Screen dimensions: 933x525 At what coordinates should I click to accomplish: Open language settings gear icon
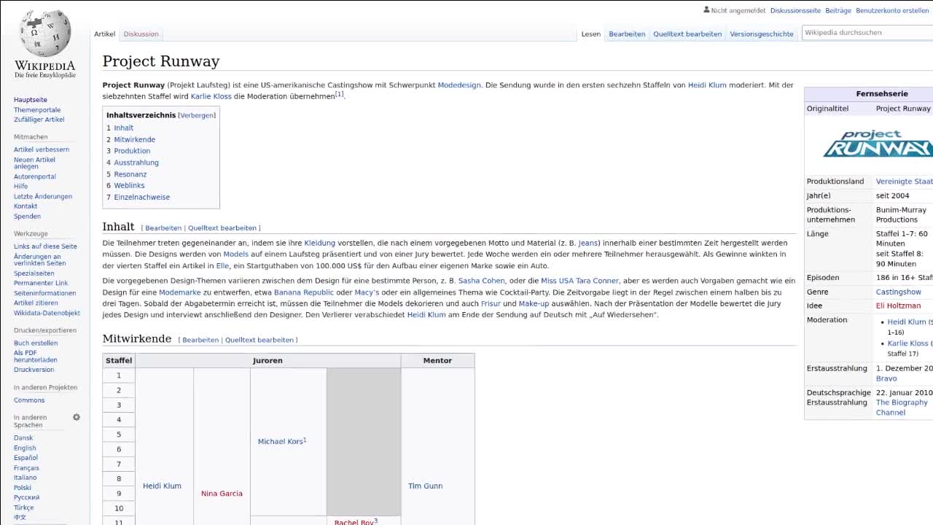(x=77, y=417)
